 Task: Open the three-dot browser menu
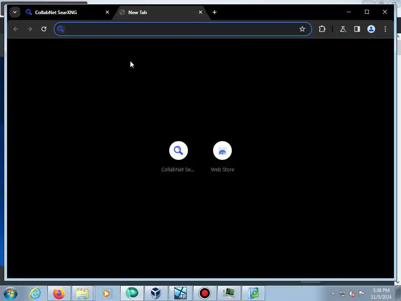click(385, 29)
